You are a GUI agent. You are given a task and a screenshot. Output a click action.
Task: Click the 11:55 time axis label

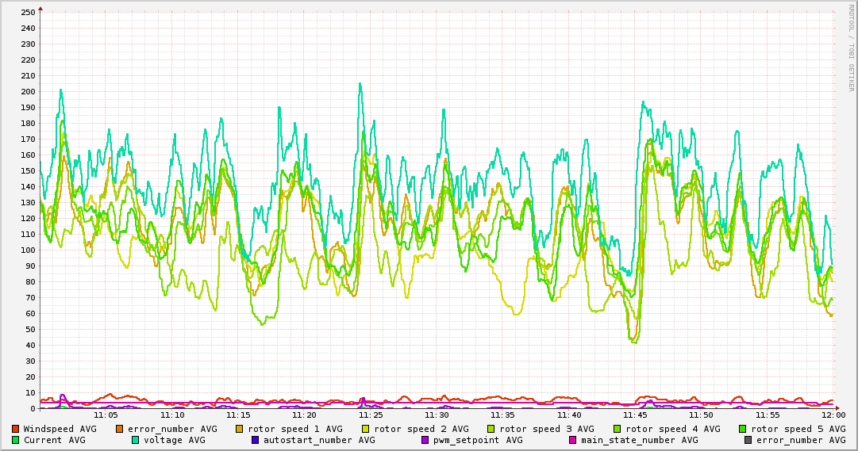click(768, 415)
